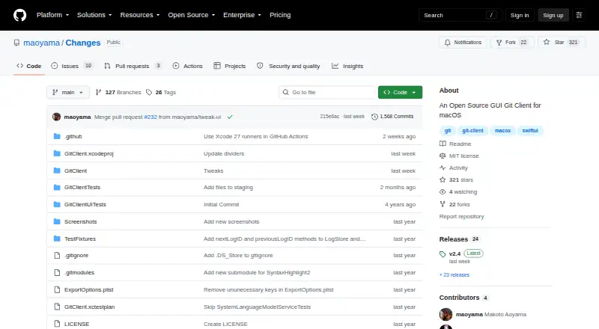Image resolution: width=599 pixels, height=329 pixels.
Task: Click the watching eye icon
Action: coord(443,192)
